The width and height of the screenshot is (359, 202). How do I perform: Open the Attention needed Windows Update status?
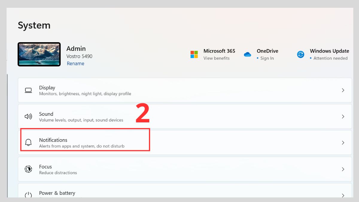tap(330, 58)
